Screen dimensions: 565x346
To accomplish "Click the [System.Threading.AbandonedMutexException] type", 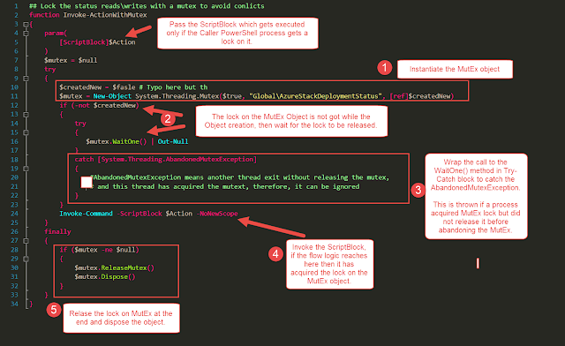I will 177,159.
